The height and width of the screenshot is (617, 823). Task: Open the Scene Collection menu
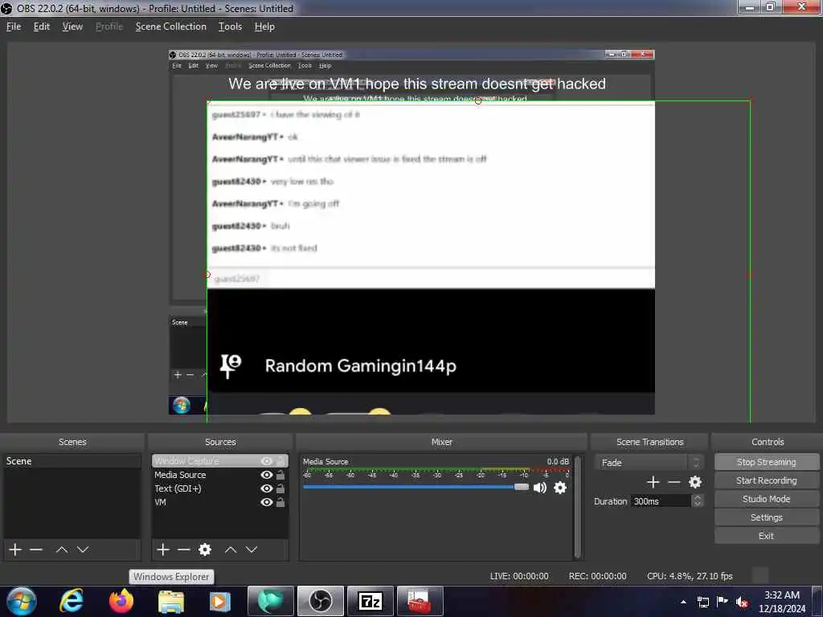click(x=170, y=27)
